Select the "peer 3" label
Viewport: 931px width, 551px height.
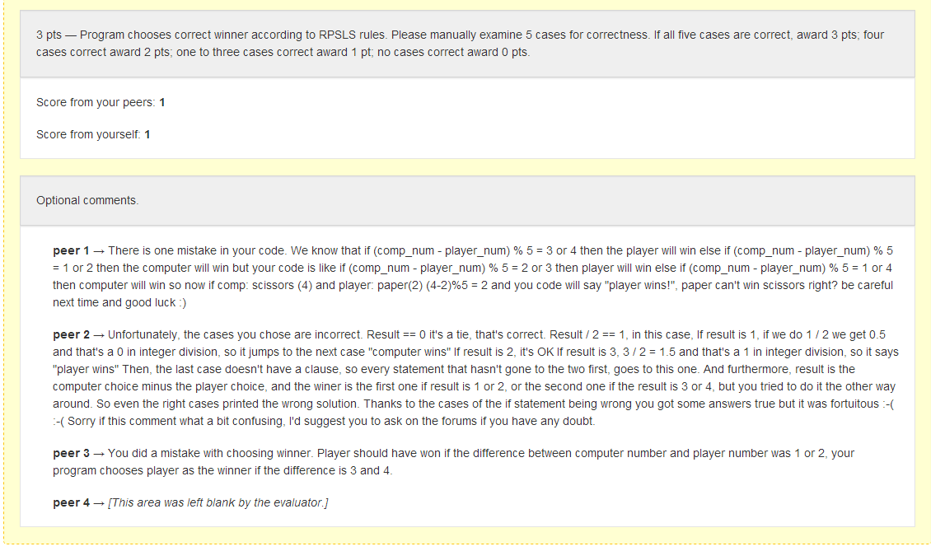pyautogui.click(x=71, y=454)
